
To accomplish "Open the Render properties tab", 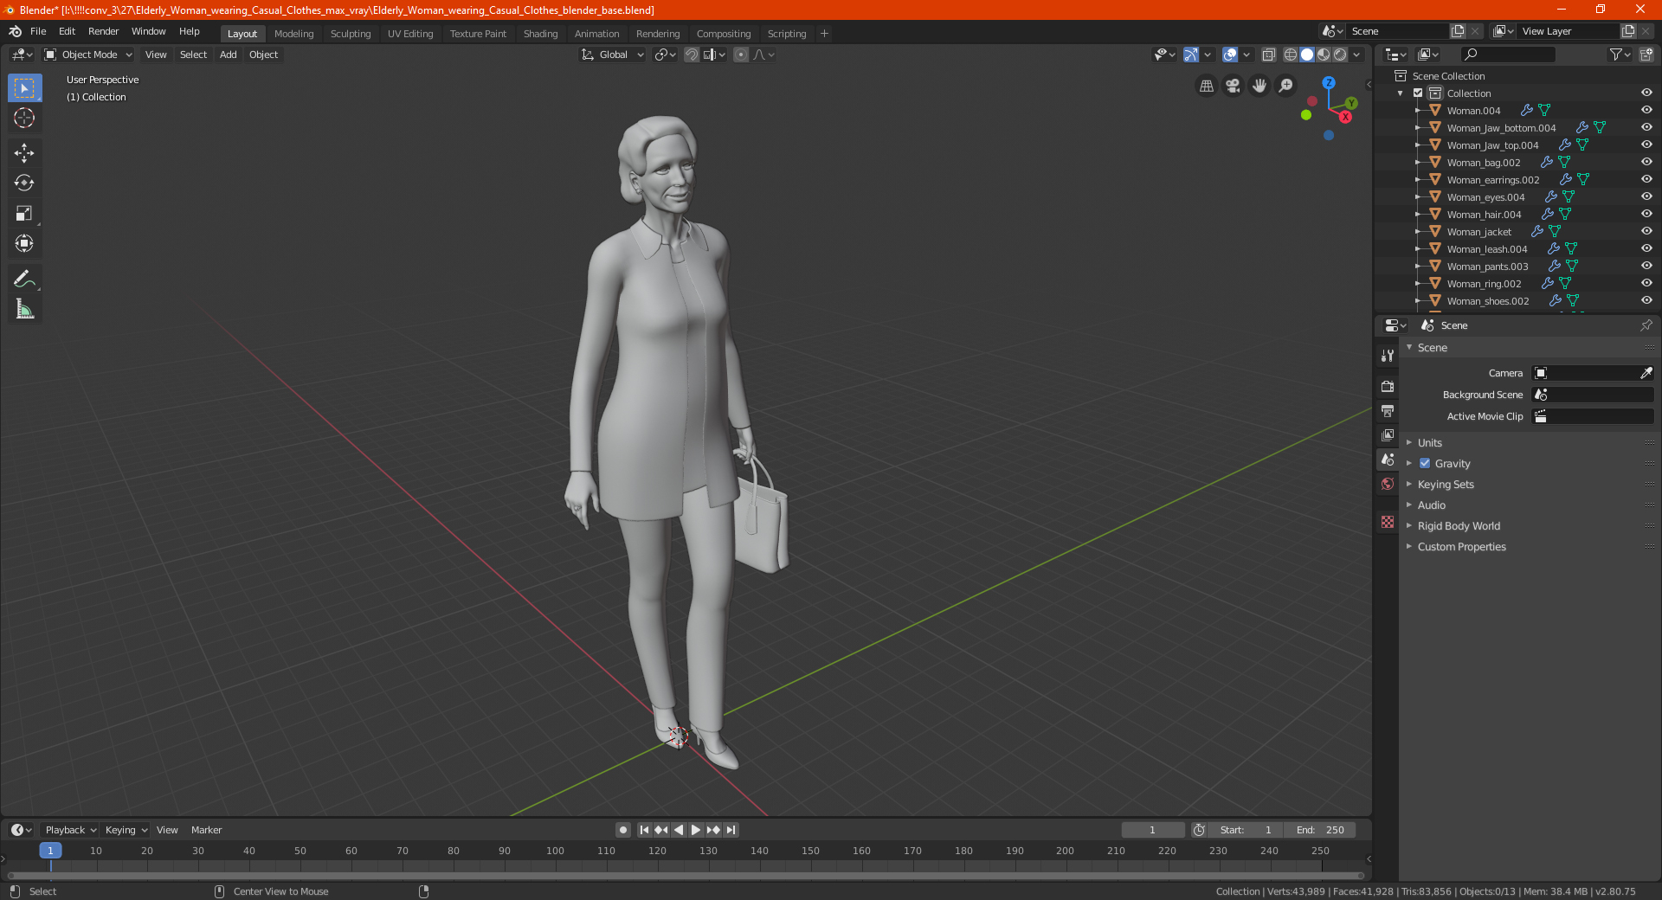I will (1388, 386).
